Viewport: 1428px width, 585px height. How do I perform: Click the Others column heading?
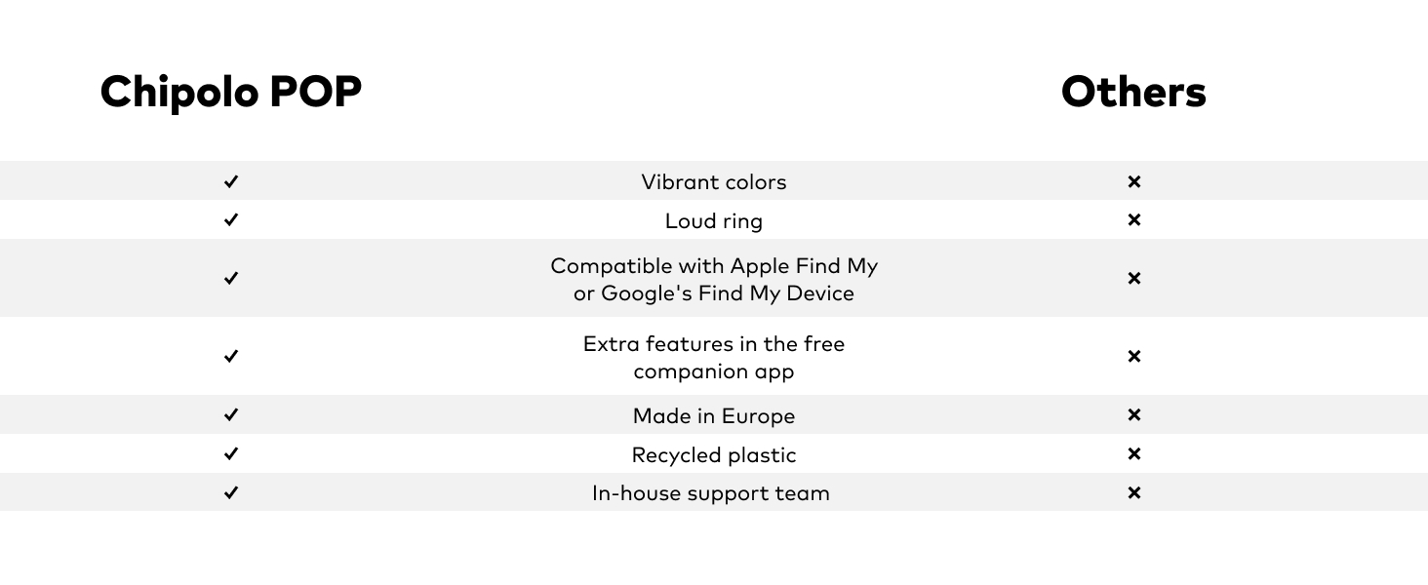tap(1133, 93)
